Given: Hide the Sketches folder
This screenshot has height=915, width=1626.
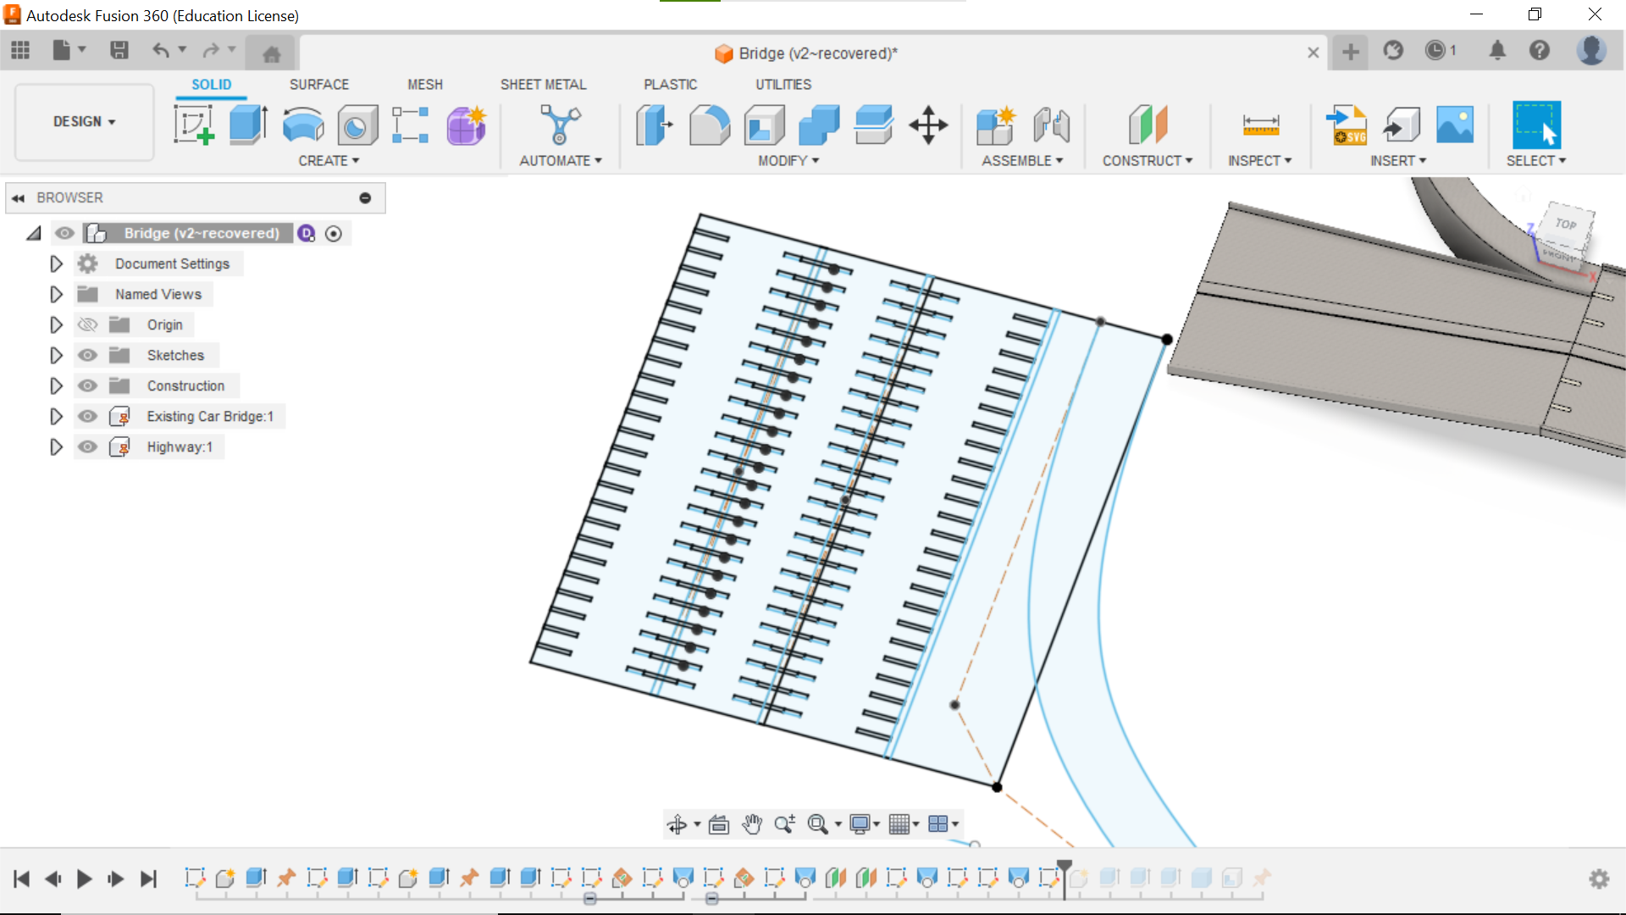Looking at the screenshot, I should (87, 356).
